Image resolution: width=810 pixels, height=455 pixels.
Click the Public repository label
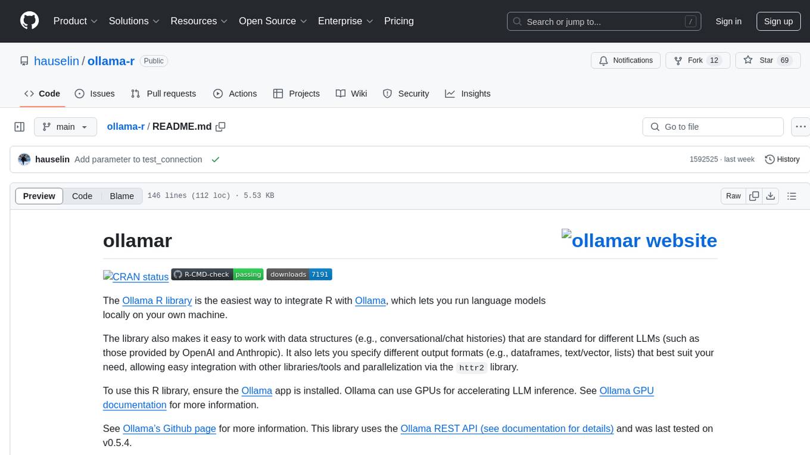tap(154, 61)
